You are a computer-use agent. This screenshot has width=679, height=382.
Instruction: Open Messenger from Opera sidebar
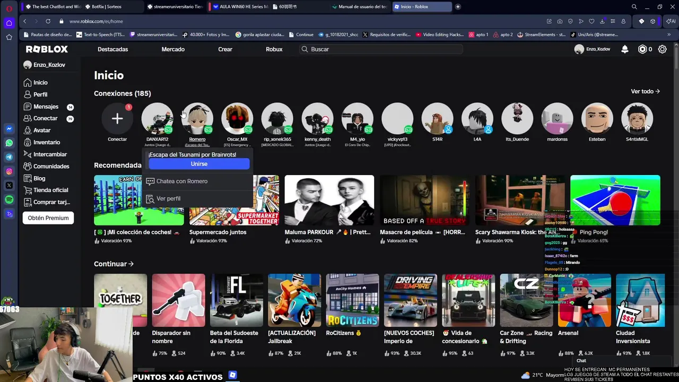pyautogui.click(x=9, y=129)
